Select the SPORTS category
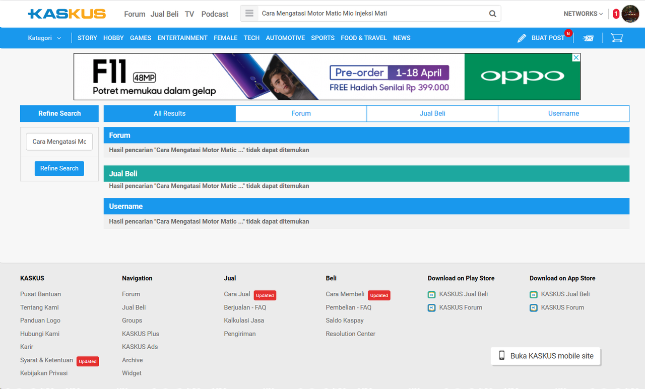The image size is (645, 389). pos(322,38)
